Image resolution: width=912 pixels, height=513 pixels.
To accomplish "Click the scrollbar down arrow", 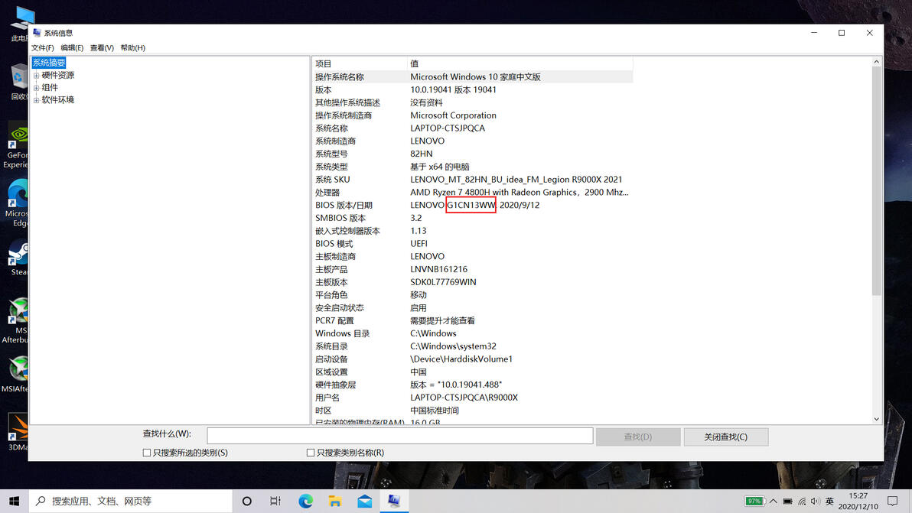I will (877, 419).
